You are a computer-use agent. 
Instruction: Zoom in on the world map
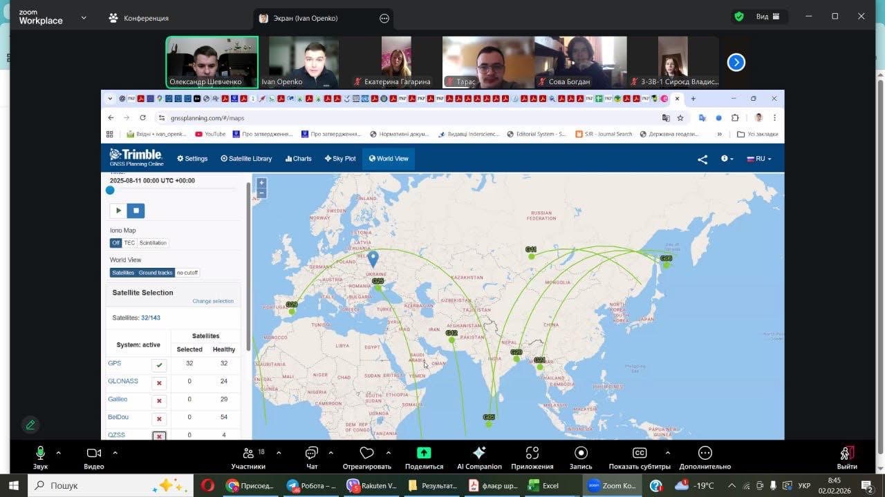261,183
